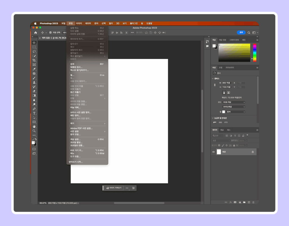Click the portrait orientation canvas icon
Screen dimensions: 289x226
click(224, 93)
